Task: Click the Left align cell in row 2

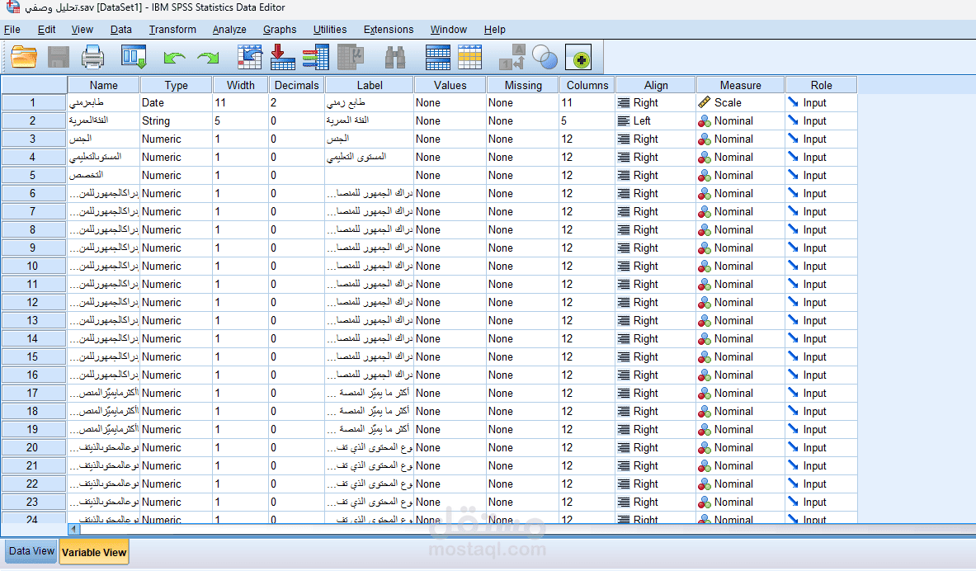Action: [x=655, y=120]
